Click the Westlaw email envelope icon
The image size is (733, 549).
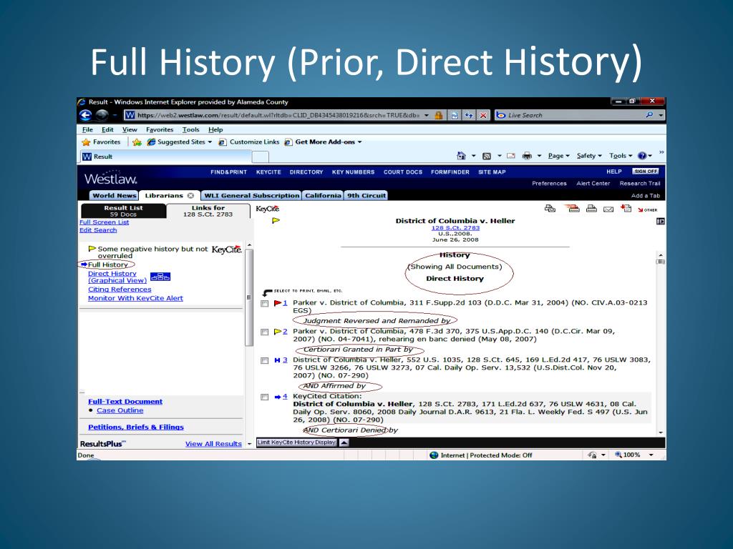(608, 209)
